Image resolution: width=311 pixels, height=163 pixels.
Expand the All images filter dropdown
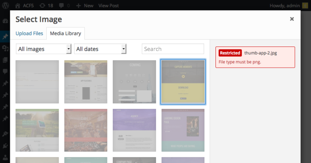44,49
